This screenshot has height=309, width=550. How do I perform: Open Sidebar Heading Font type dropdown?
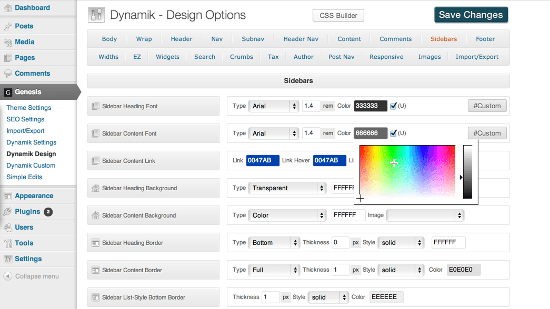coord(273,106)
